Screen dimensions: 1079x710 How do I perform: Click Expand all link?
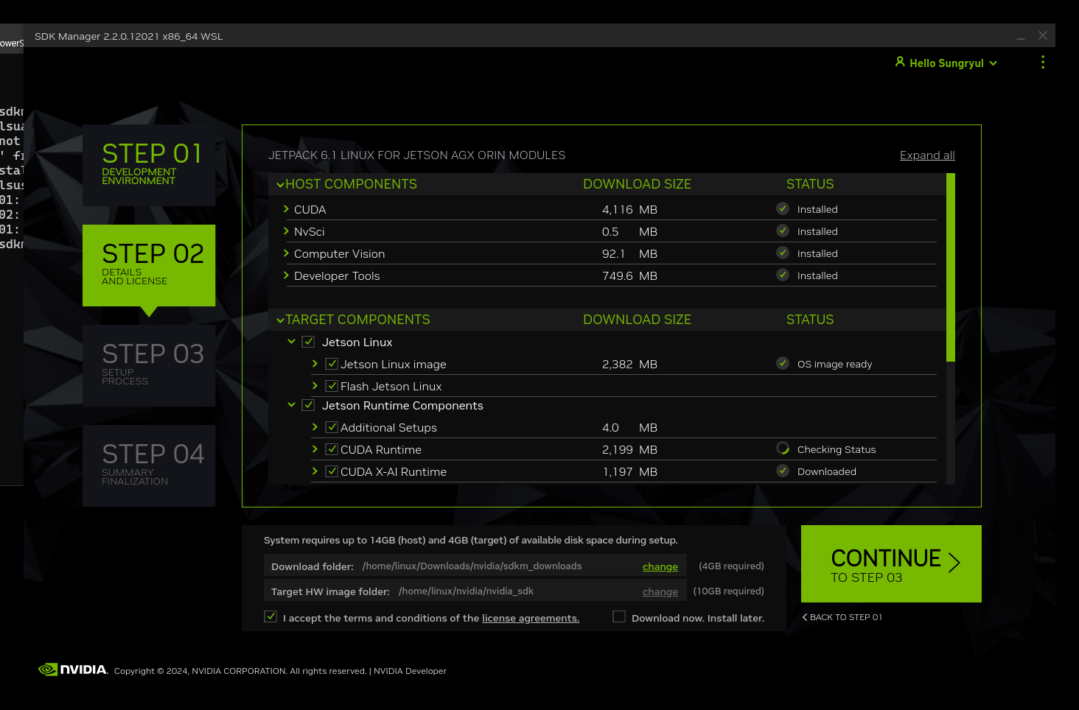click(927, 155)
